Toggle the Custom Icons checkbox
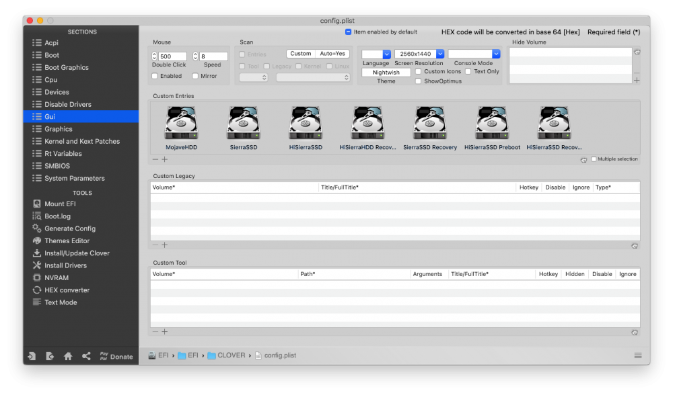 (x=419, y=72)
